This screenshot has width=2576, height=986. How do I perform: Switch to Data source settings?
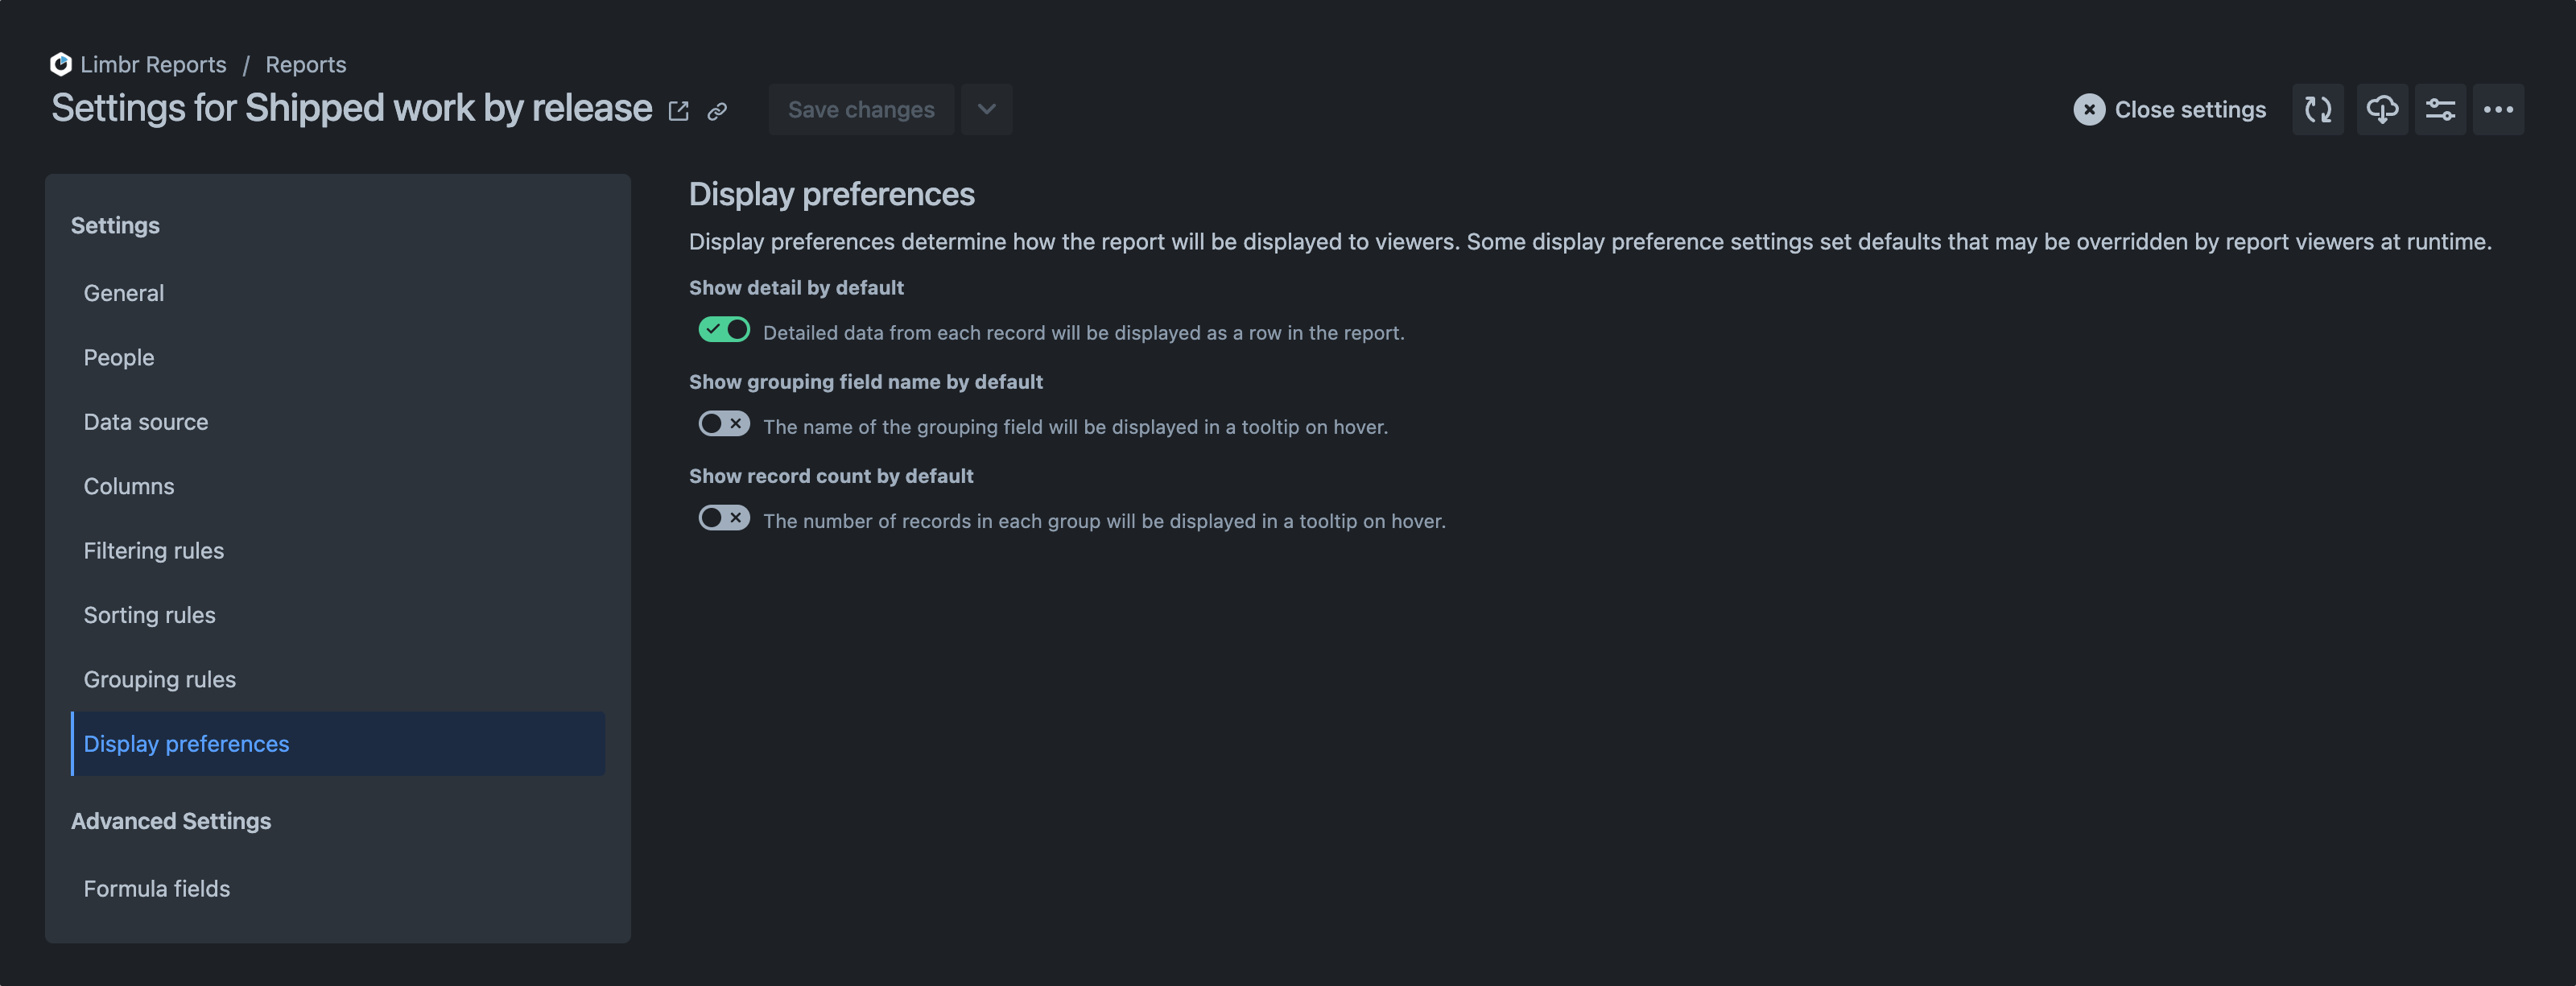(x=146, y=421)
